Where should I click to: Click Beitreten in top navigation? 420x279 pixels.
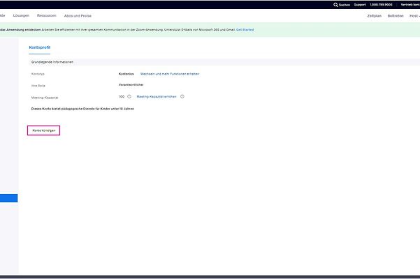pyautogui.click(x=396, y=15)
